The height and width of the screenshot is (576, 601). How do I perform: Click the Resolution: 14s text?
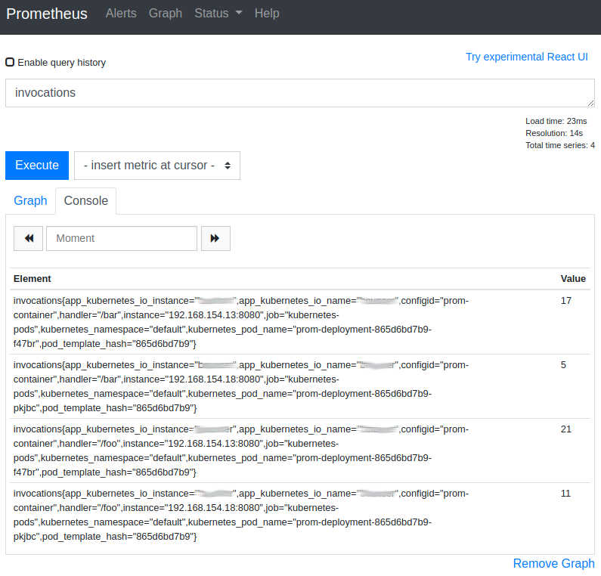pyautogui.click(x=554, y=133)
